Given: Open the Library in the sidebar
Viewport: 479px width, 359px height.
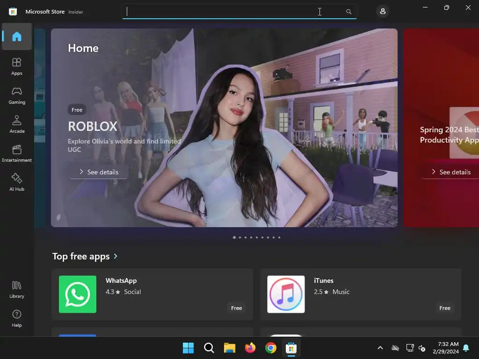Looking at the screenshot, I should tap(17, 290).
